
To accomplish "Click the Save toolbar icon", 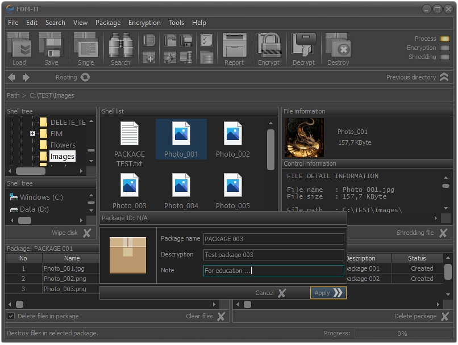I will coord(51,45).
